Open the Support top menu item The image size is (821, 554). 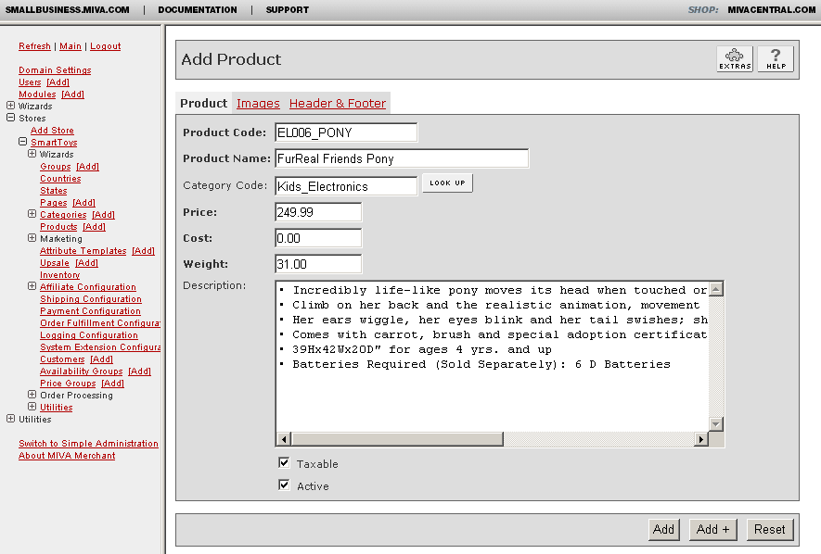pyautogui.click(x=288, y=10)
